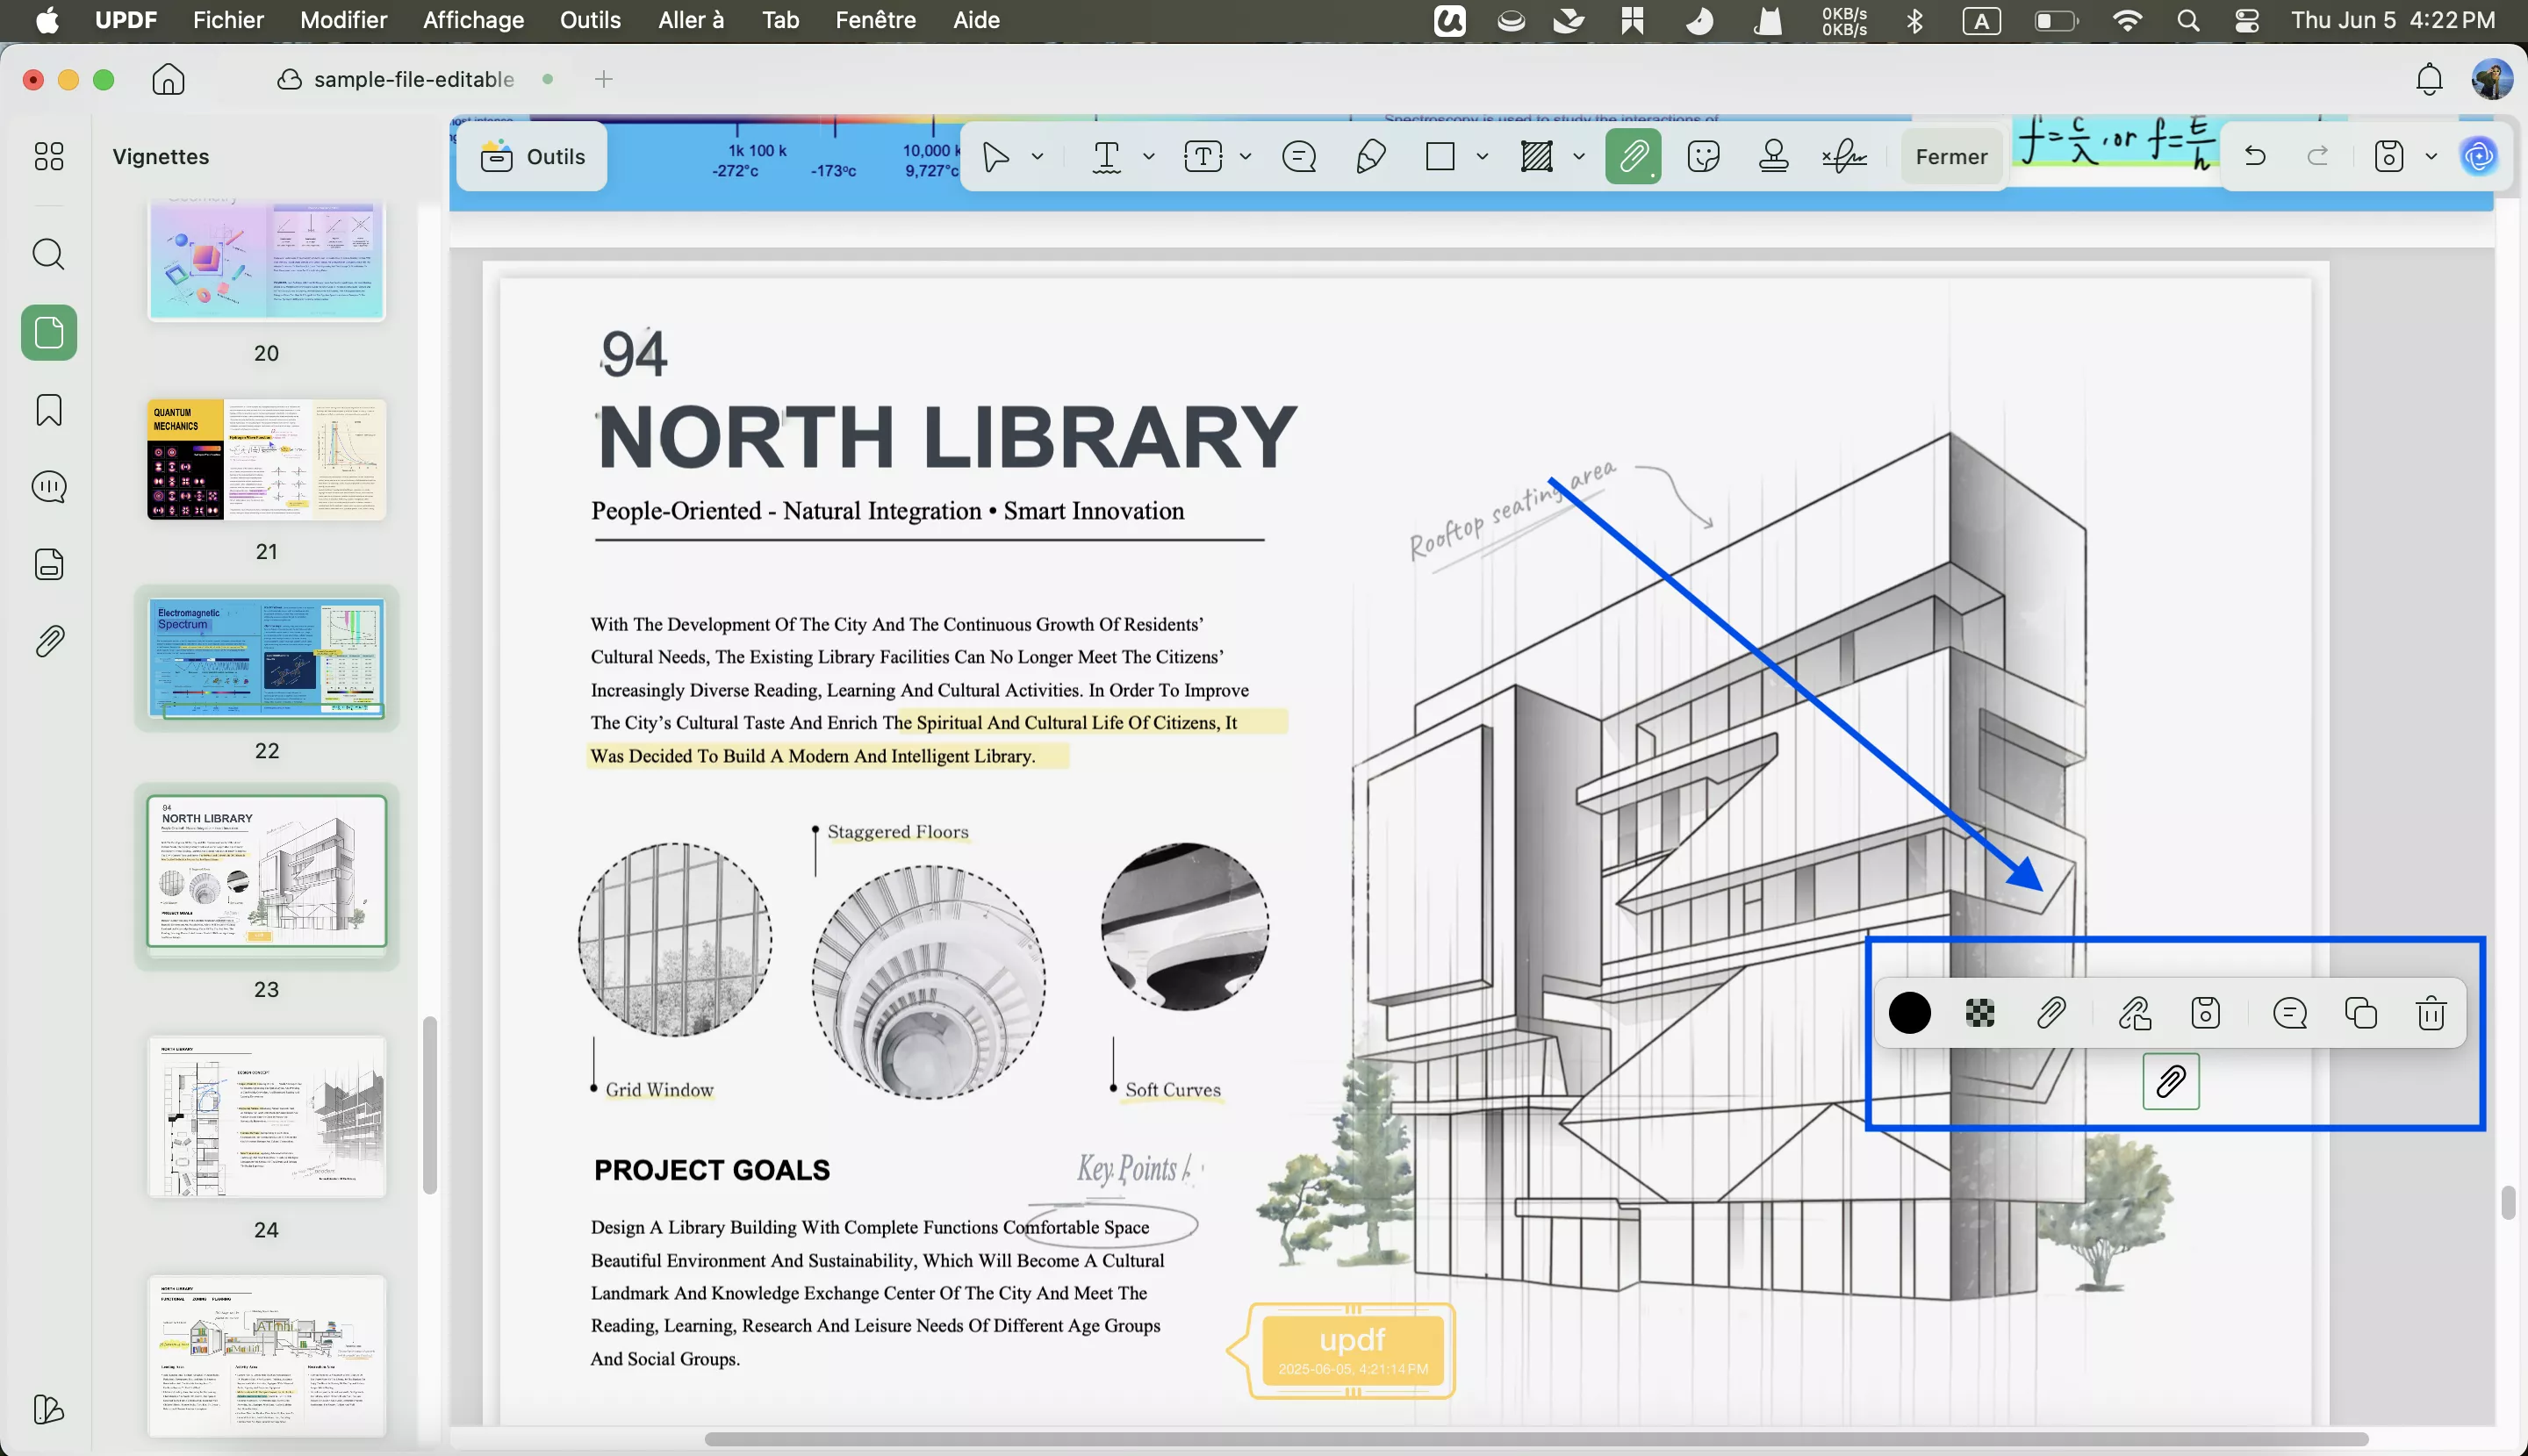Screen dimensions: 2528x1456
Task: Open the bookmarks panel
Action: 49,410
